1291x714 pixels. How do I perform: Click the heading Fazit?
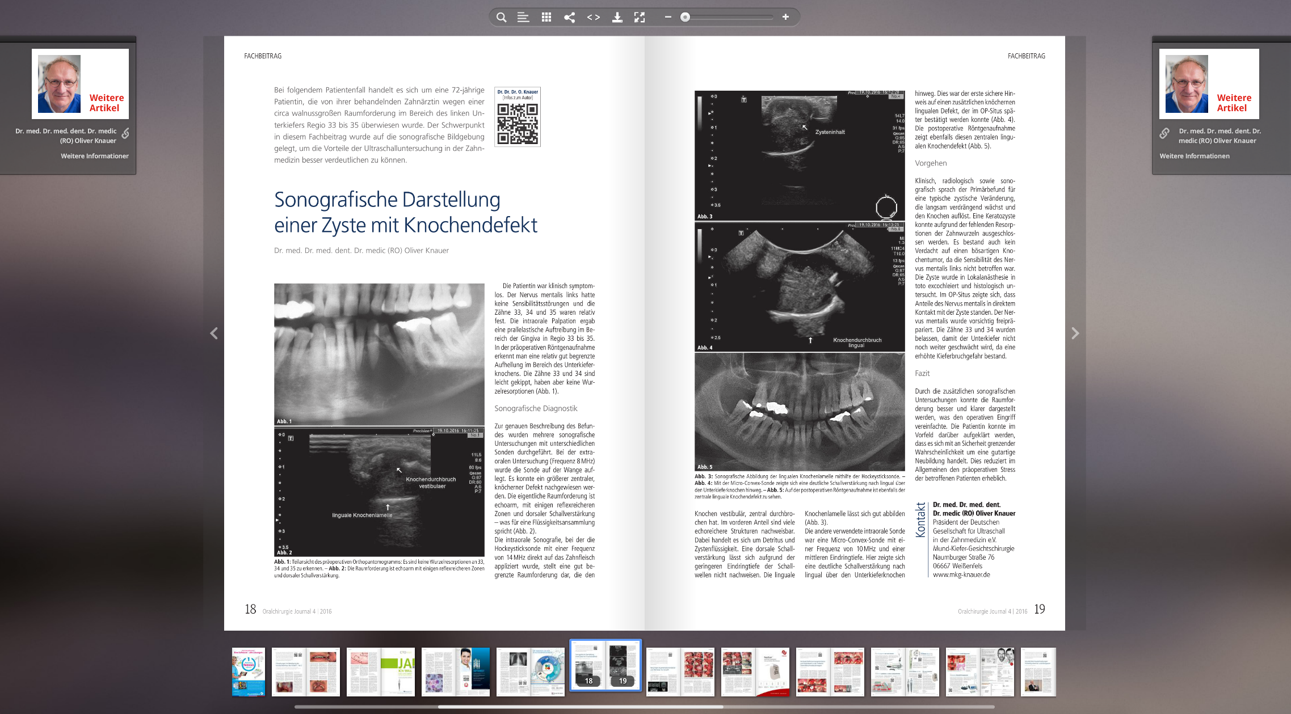coord(922,373)
